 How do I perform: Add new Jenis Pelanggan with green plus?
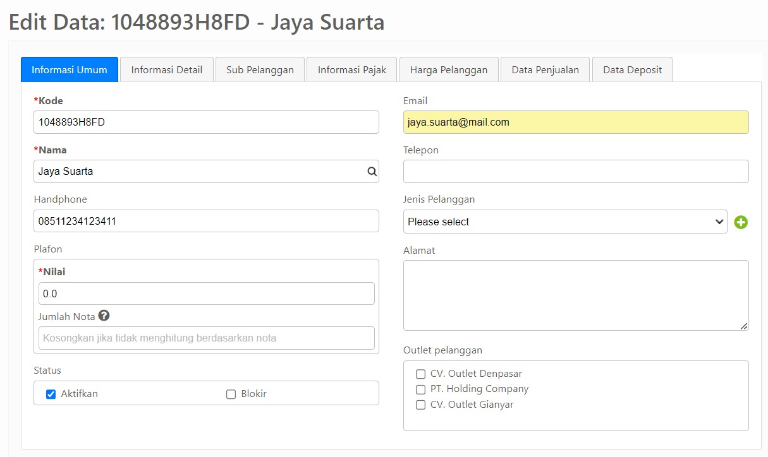point(741,222)
